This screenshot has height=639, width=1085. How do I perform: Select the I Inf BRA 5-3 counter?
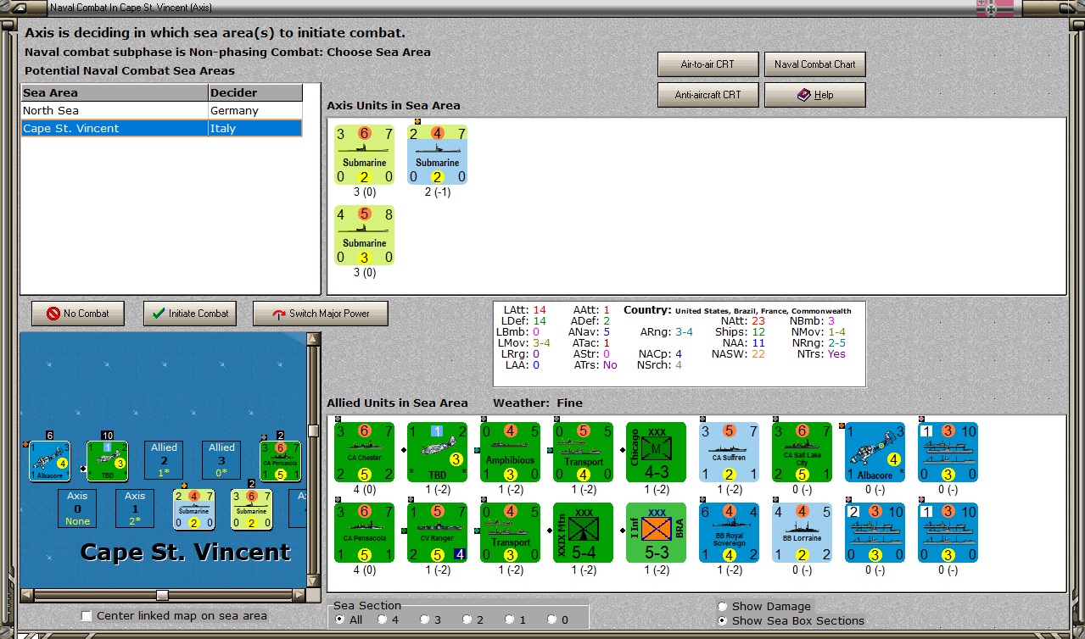coord(656,533)
